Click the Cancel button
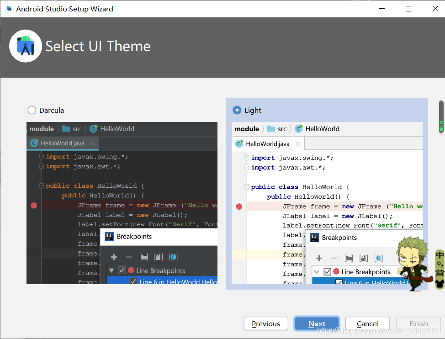Viewport: 445px width, 339px height. [x=367, y=323]
